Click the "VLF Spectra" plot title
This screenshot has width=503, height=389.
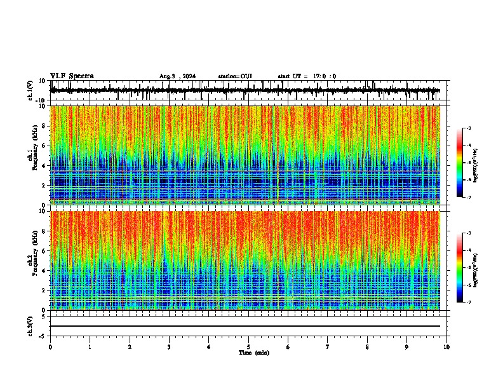tap(72, 76)
